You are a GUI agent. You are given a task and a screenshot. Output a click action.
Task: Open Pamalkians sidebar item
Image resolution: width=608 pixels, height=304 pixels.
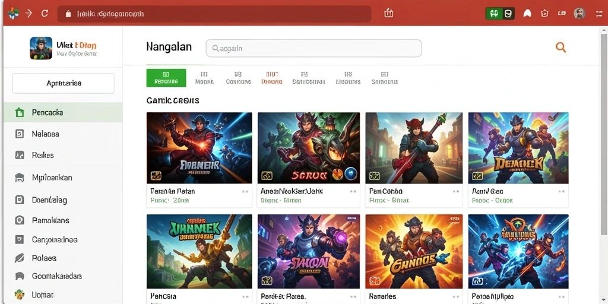pyautogui.click(x=63, y=220)
